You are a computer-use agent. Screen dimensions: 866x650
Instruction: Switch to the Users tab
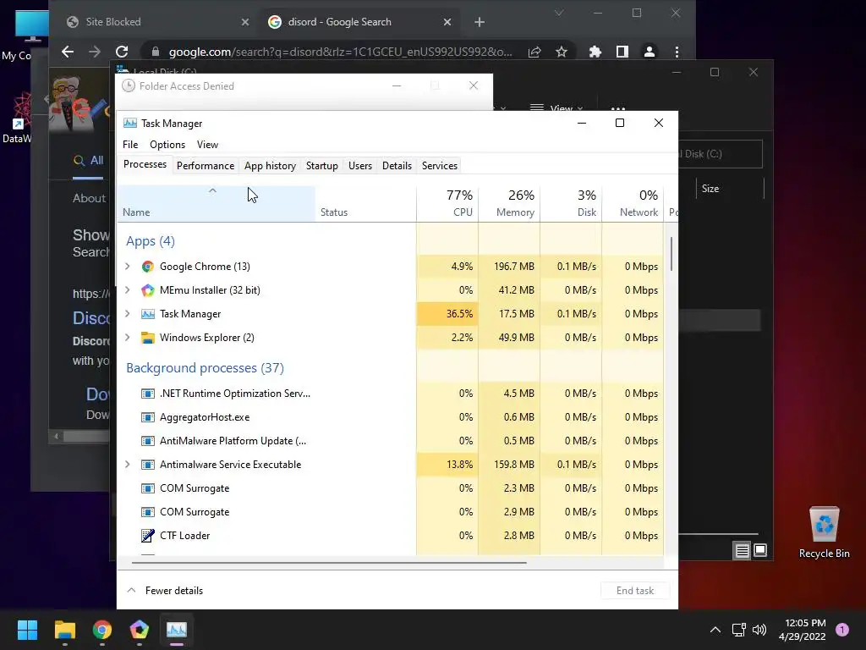(x=360, y=166)
